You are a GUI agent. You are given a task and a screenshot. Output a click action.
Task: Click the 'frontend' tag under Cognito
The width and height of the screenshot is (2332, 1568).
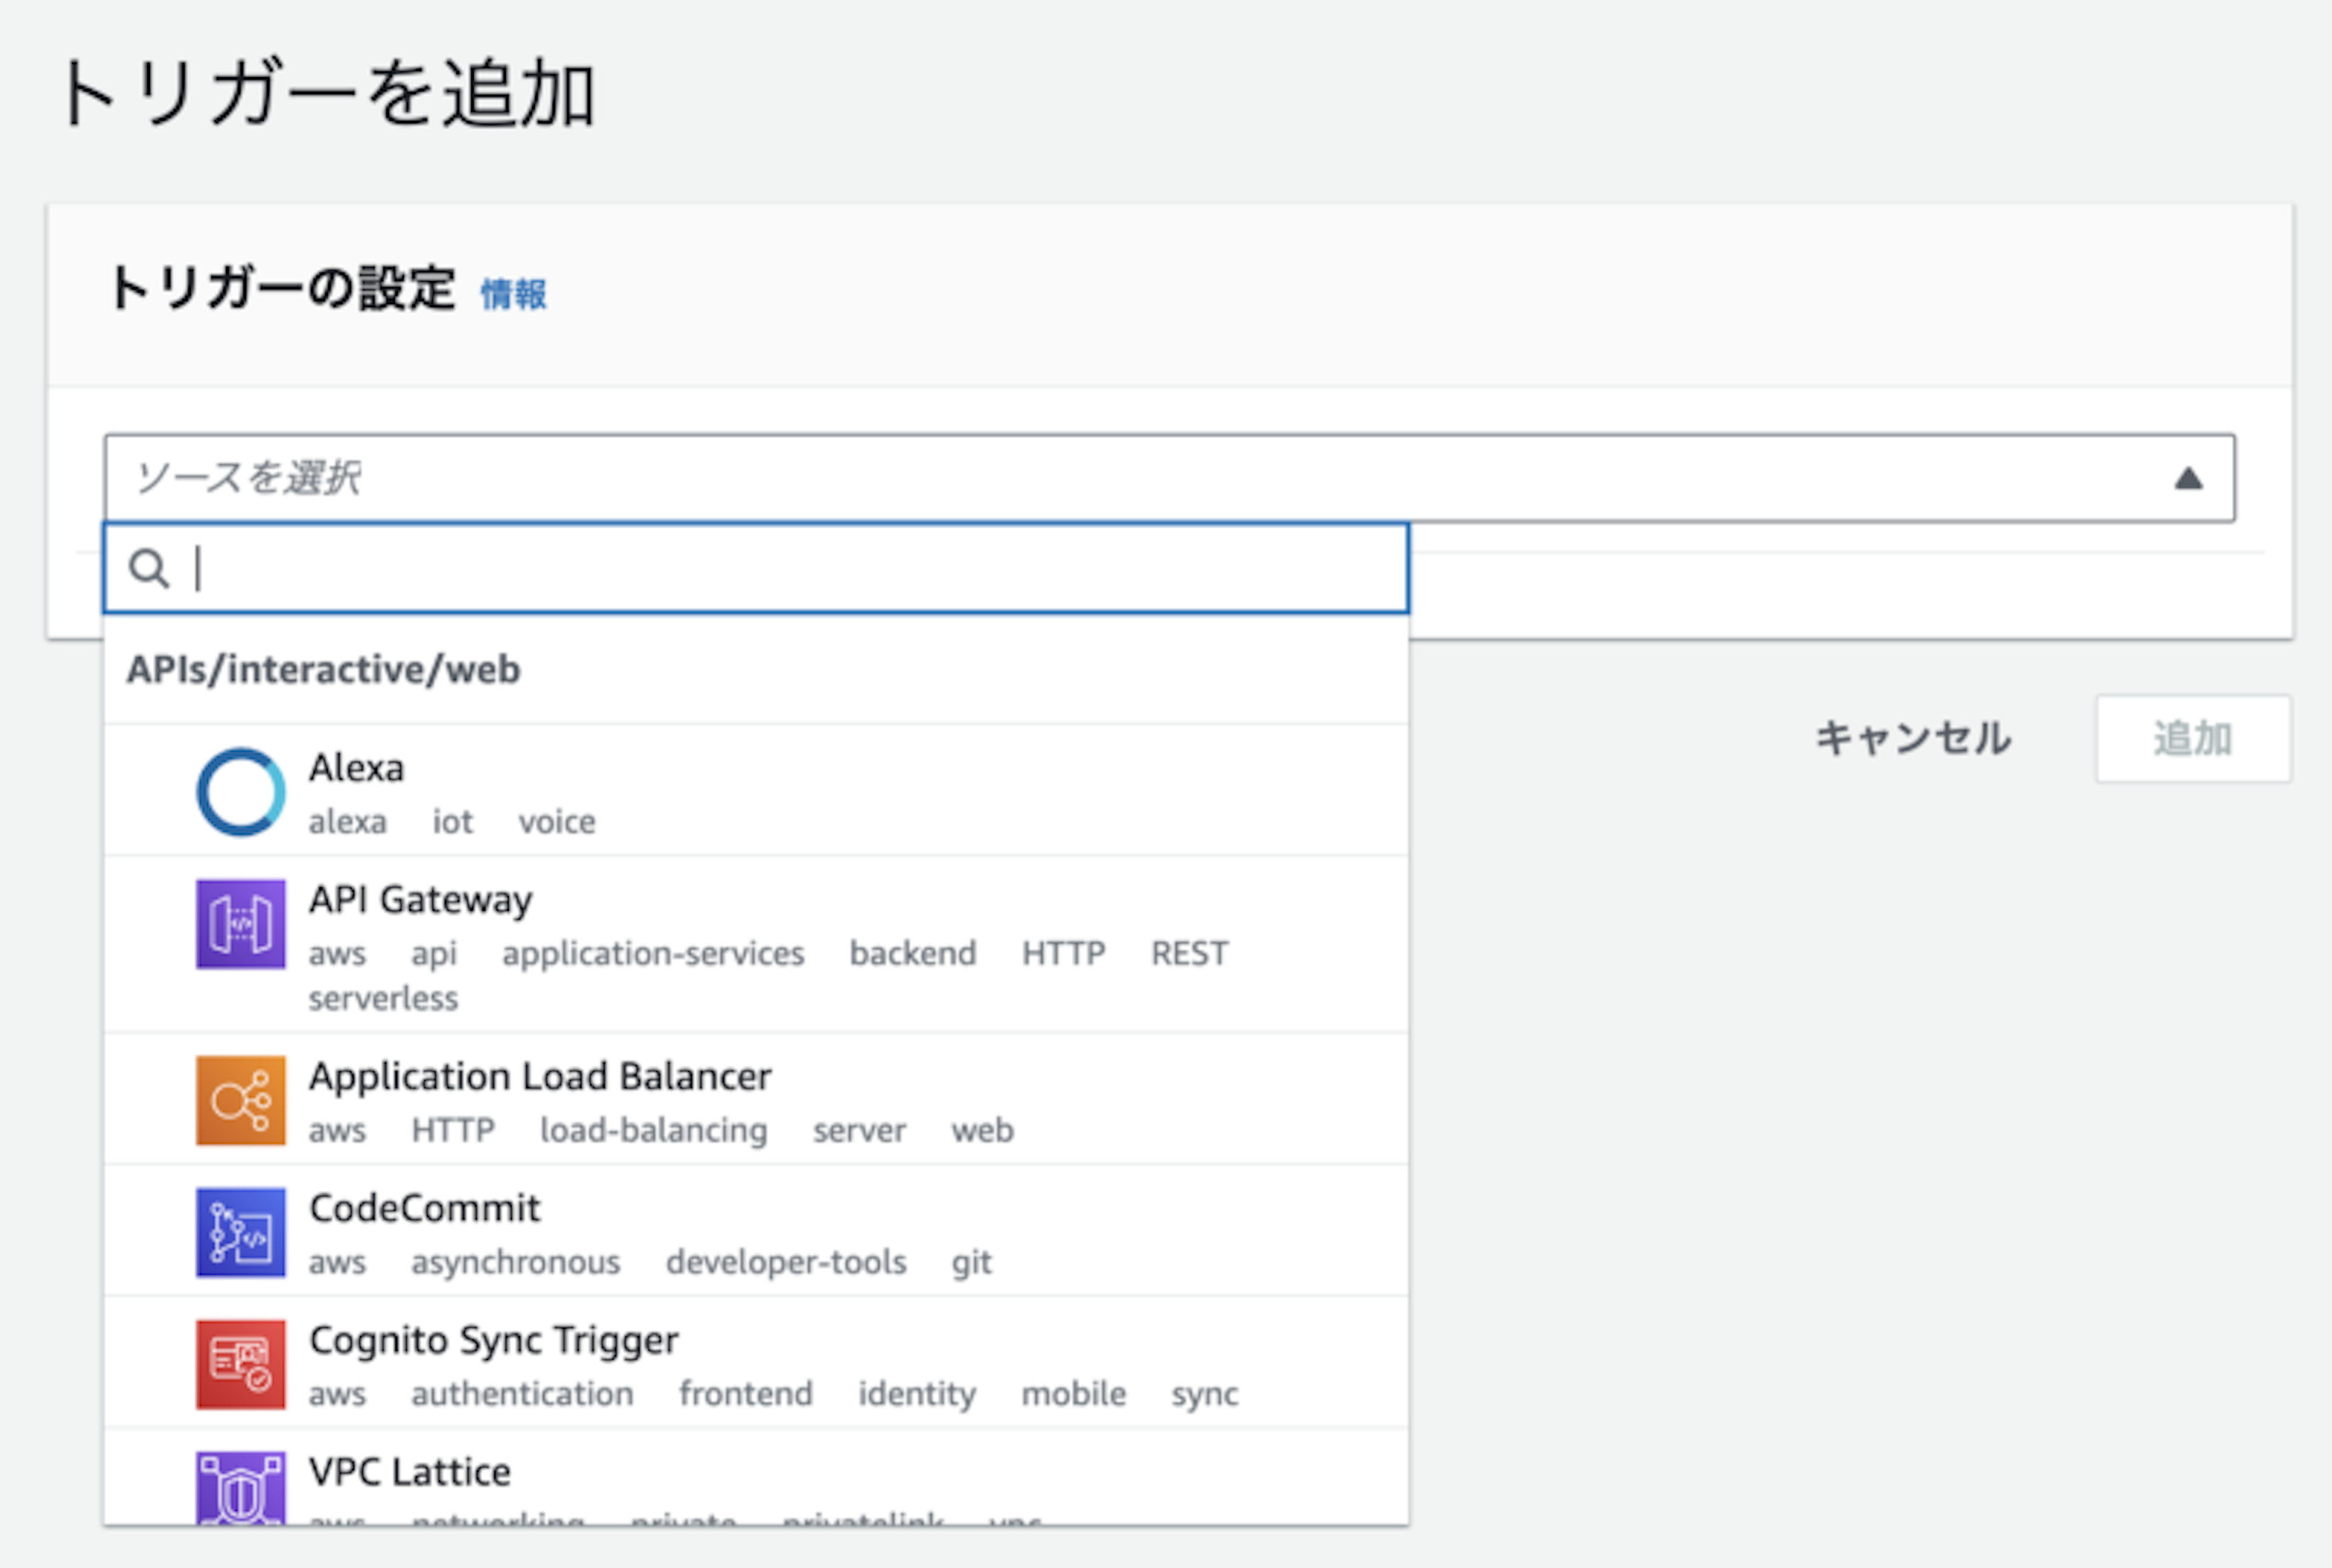coord(746,1394)
